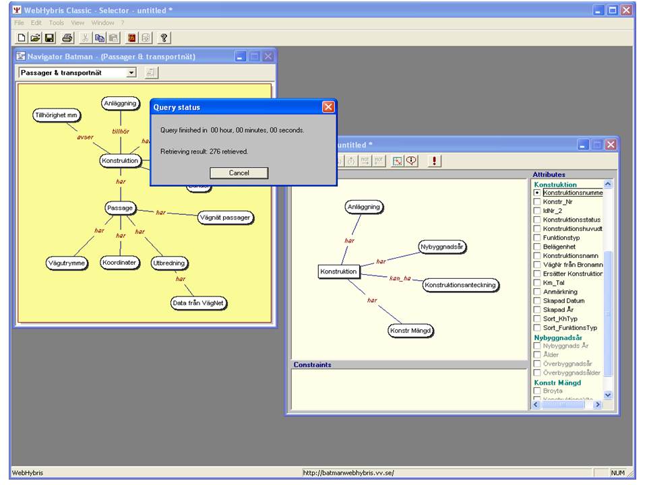Enable the Funktionstyp checkbox
Viewport: 647px width, 485px height.
coord(537,238)
